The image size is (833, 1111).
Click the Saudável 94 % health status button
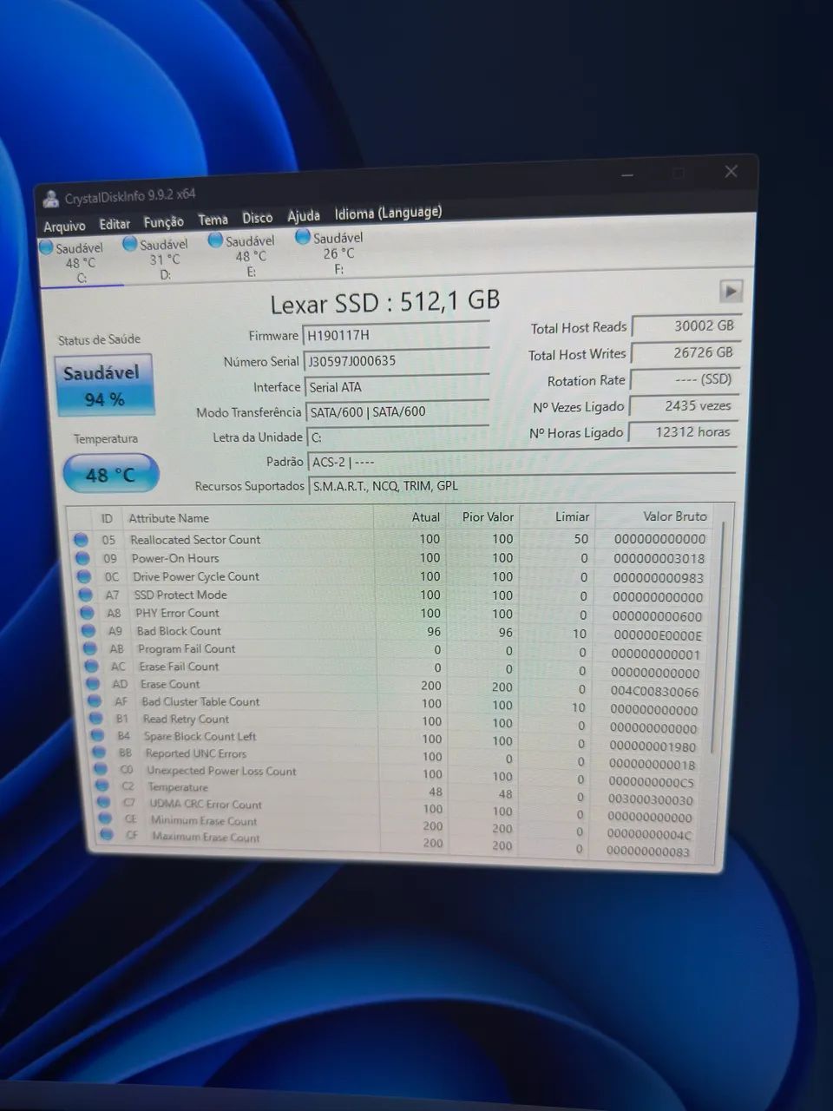(x=104, y=385)
